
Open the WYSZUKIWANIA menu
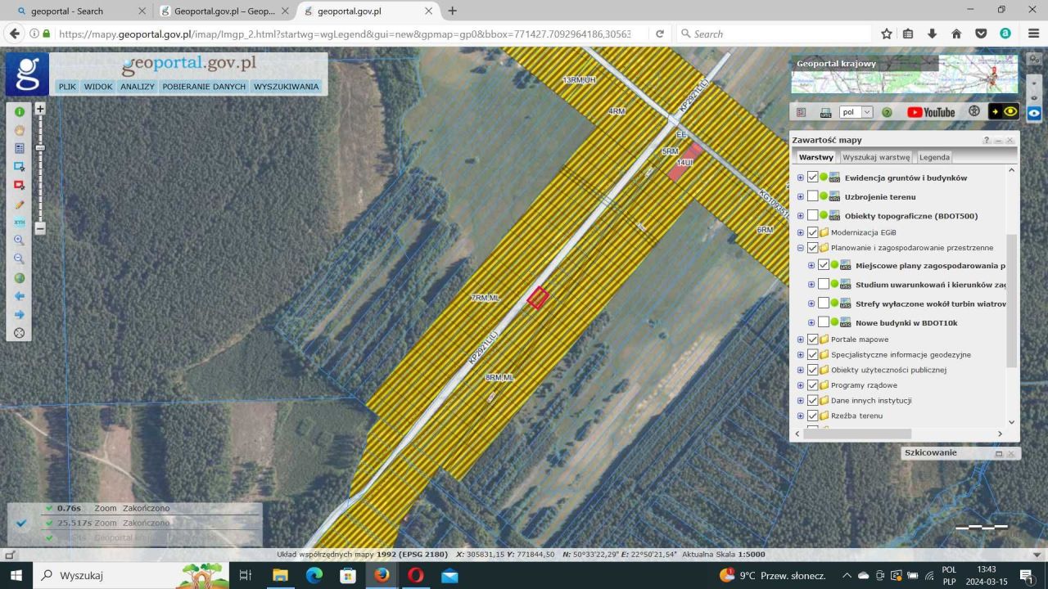click(x=286, y=87)
